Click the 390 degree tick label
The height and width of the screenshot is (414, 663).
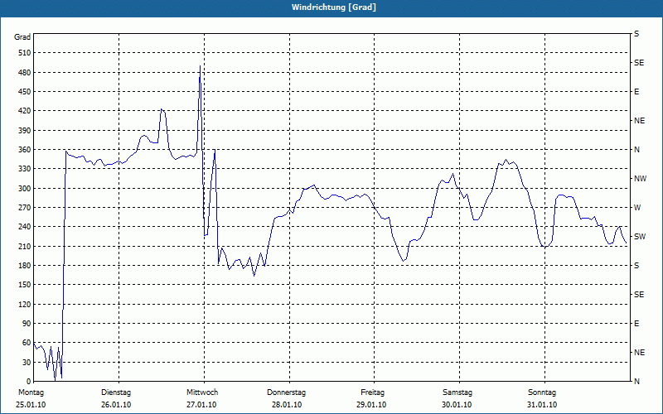pos(25,131)
